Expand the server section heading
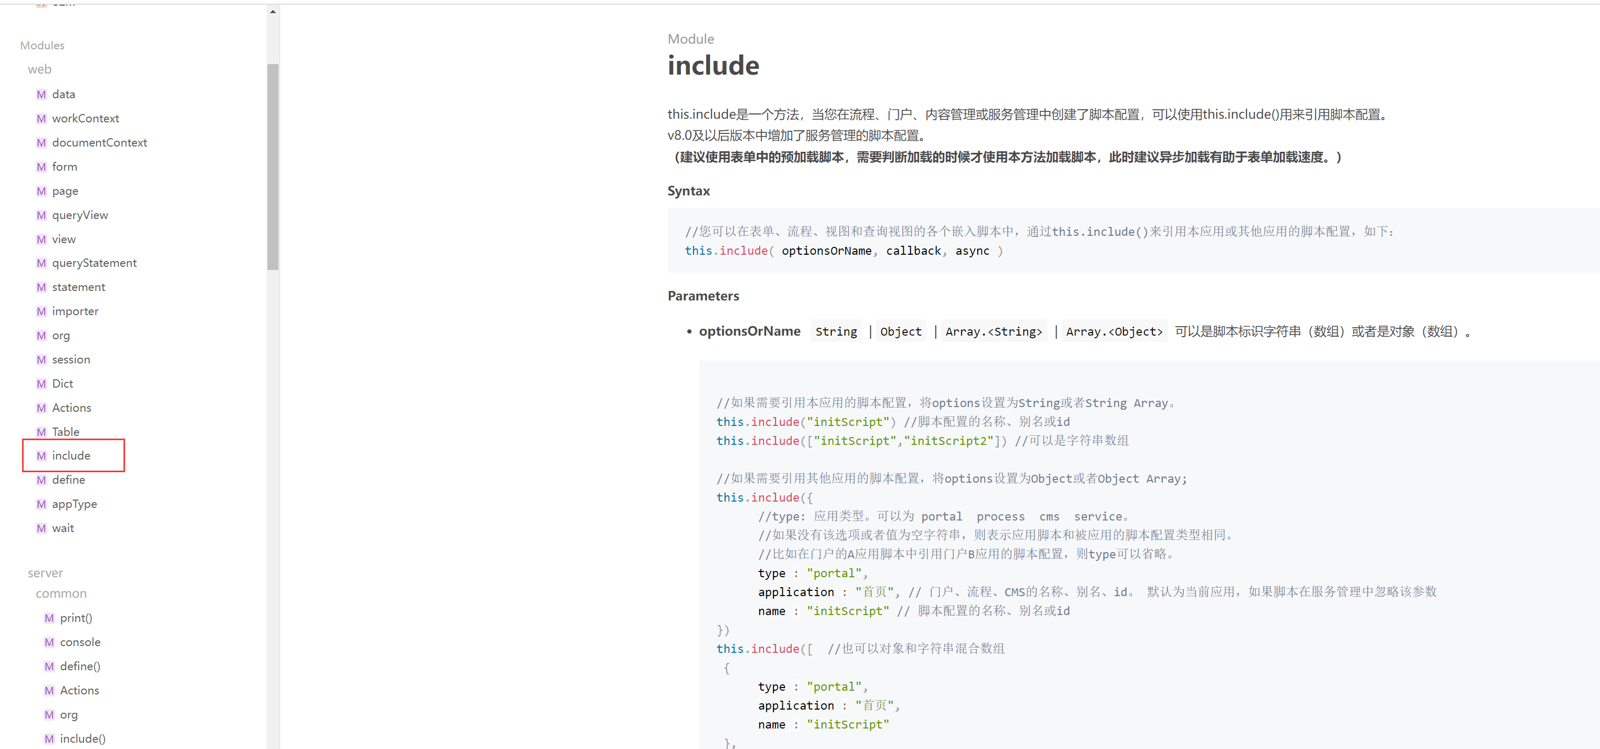 click(x=45, y=573)
